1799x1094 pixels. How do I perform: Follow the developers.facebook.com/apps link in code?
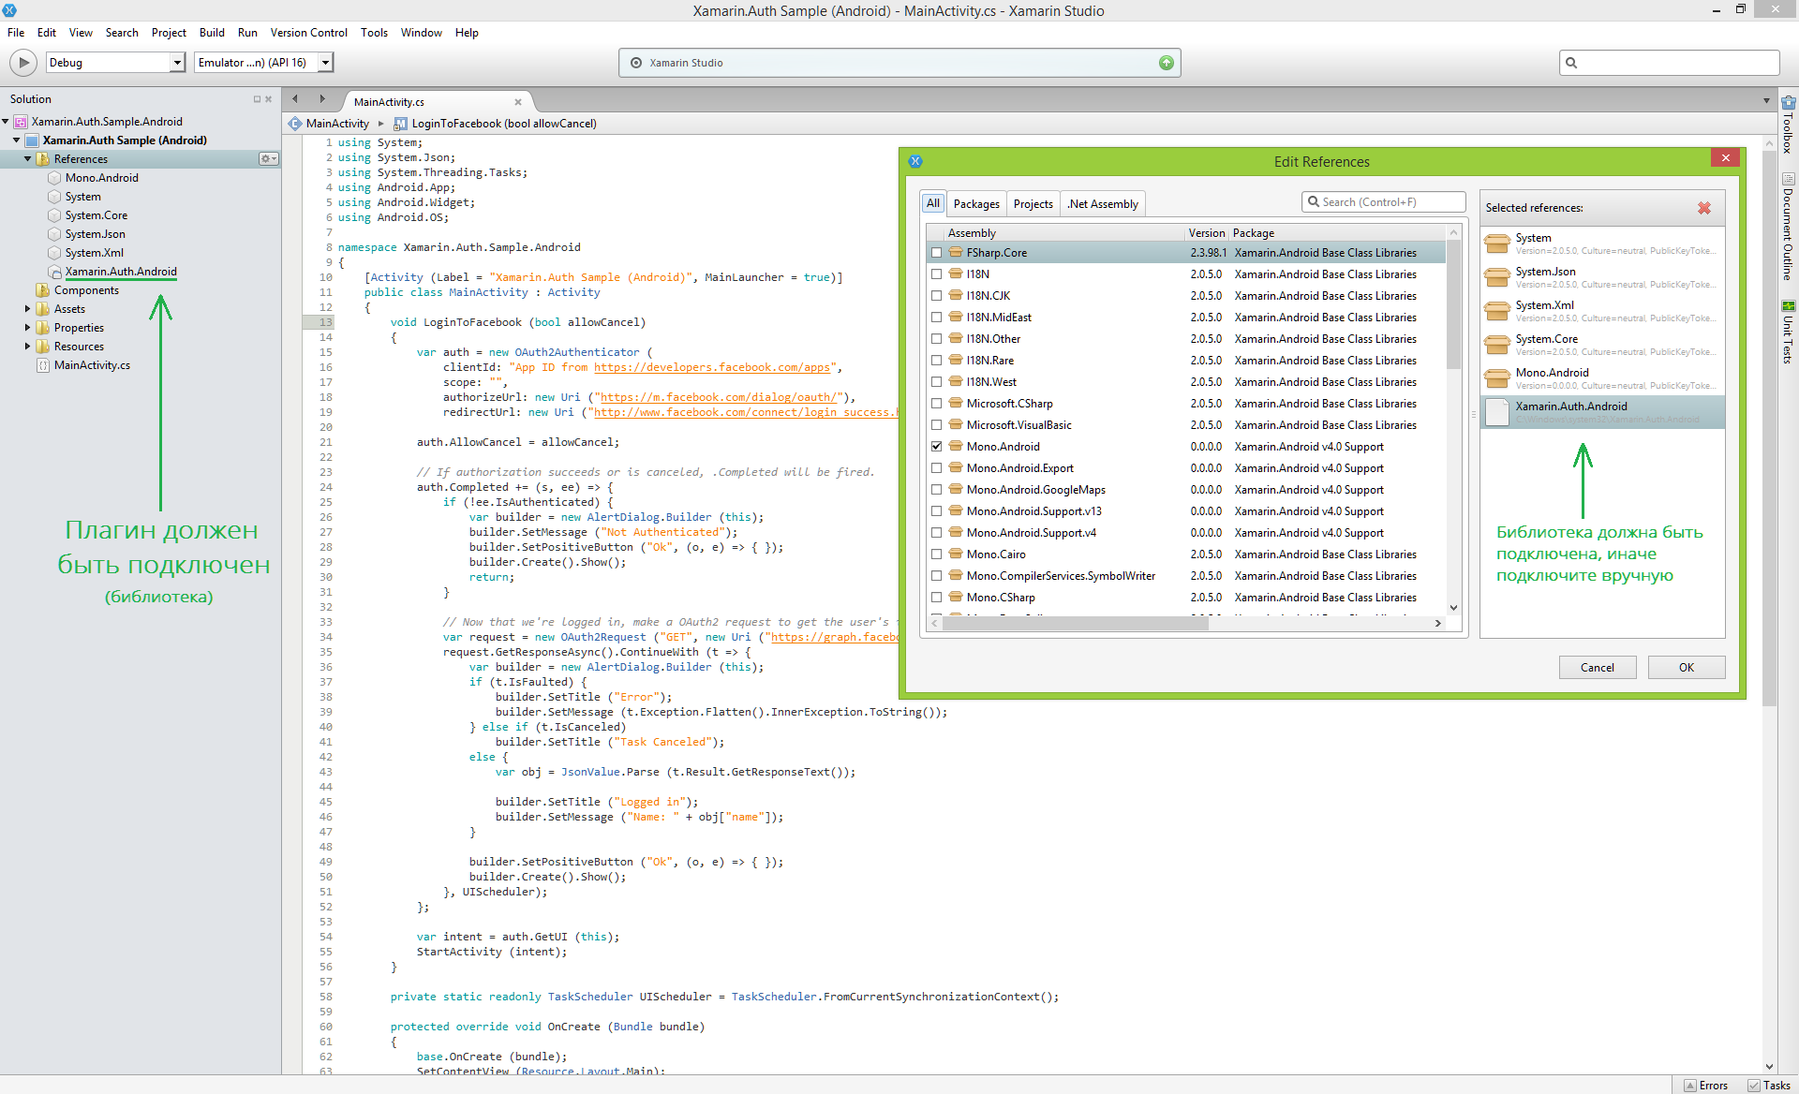click(x=712, y=367)
